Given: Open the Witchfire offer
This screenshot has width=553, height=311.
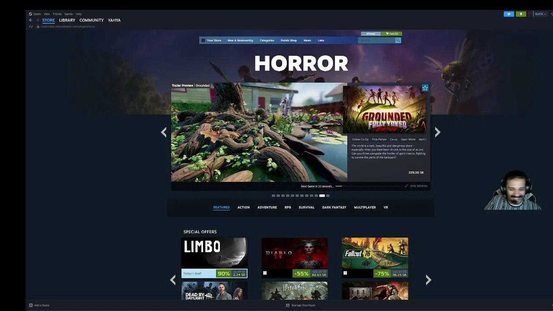Looking at the screenshot, I should tap(295, 291).
